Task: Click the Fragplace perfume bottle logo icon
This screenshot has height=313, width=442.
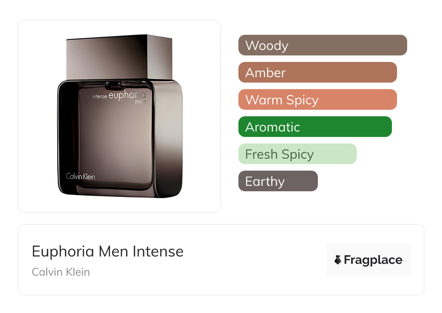Action: [x=338, y=260]
